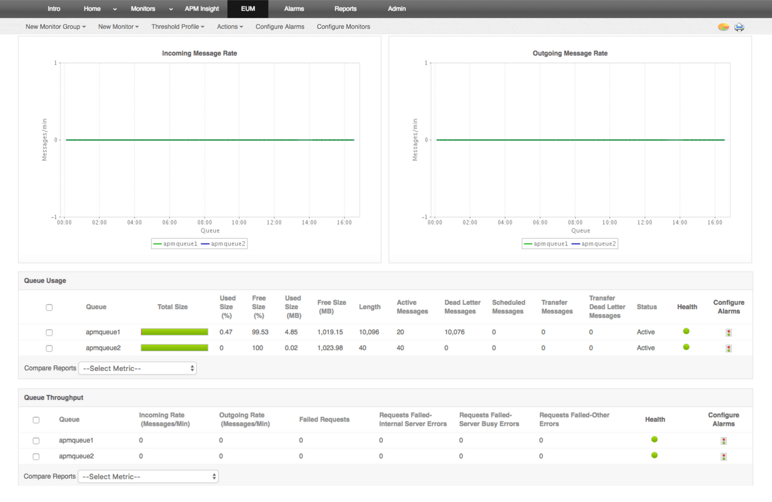Select all checkbox in Queue Throughput header
Screen dimensions: 772x502
[x=36, y=420]
